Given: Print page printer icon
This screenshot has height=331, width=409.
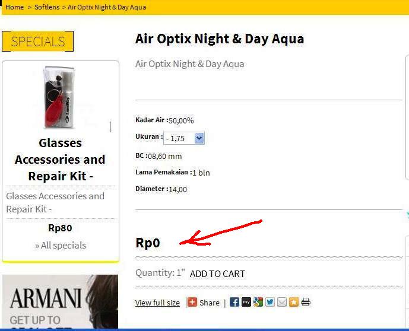Looking at the screenshot, I should [x=306, y=302].
